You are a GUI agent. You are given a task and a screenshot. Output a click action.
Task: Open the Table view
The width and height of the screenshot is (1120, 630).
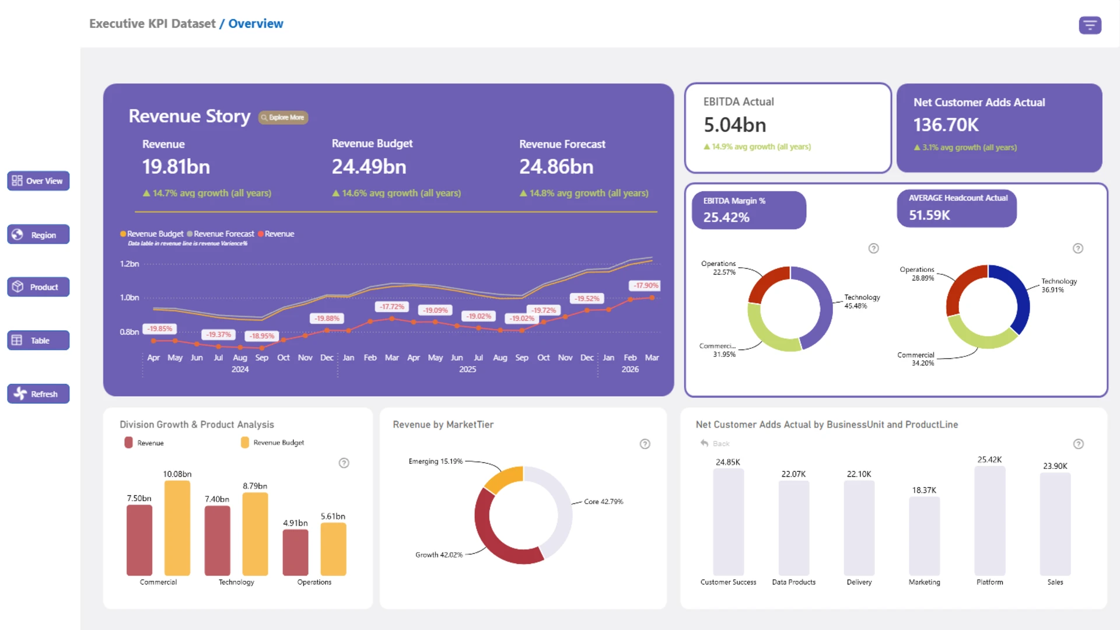[x=38, y=341]
